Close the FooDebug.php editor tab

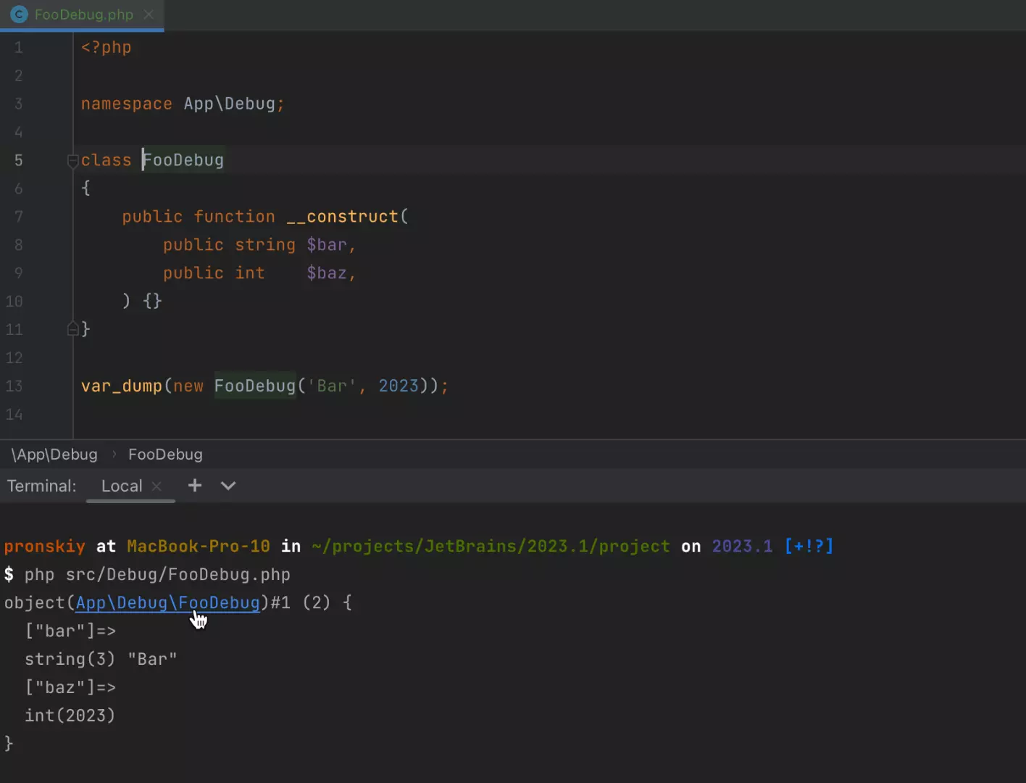click(x=149, y=14)
